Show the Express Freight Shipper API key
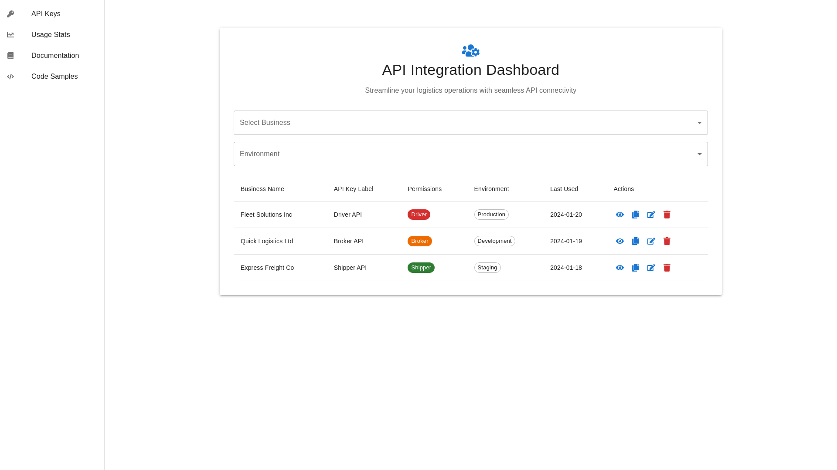Image resolution: width=837 pixels, height=470 pixels. tap(620, 268)
